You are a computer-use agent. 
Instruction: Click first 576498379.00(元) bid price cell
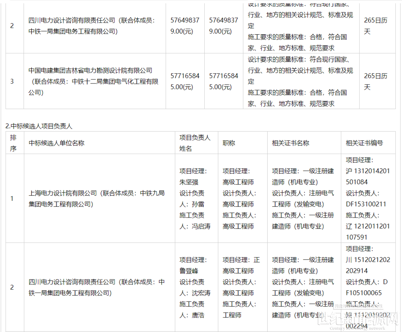[185, 26]
